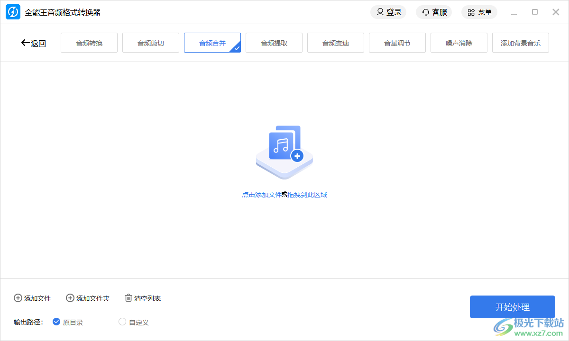The width and height of the screenshot is (569, 341).
Task: Select the 原目录 output path option
Action: [56, 322]
